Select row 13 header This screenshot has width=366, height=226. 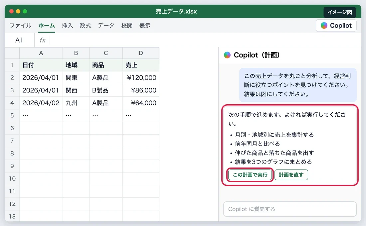coord(12,216)
